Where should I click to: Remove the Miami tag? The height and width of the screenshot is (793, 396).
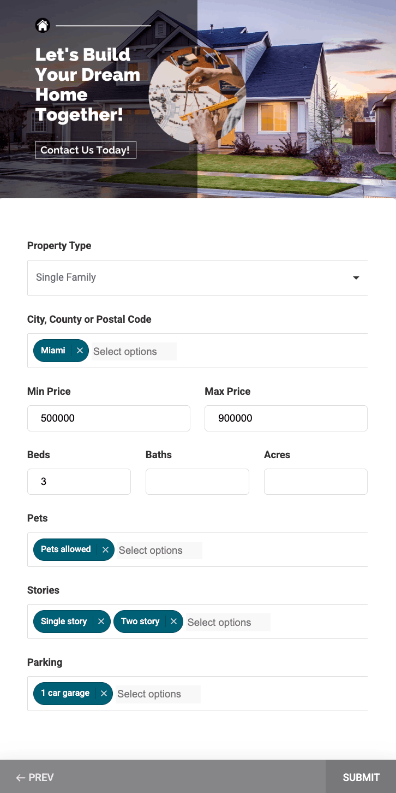pos(80,351)
